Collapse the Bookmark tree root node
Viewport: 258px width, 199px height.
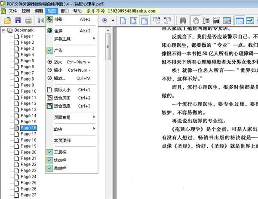[x=3, y=30]
